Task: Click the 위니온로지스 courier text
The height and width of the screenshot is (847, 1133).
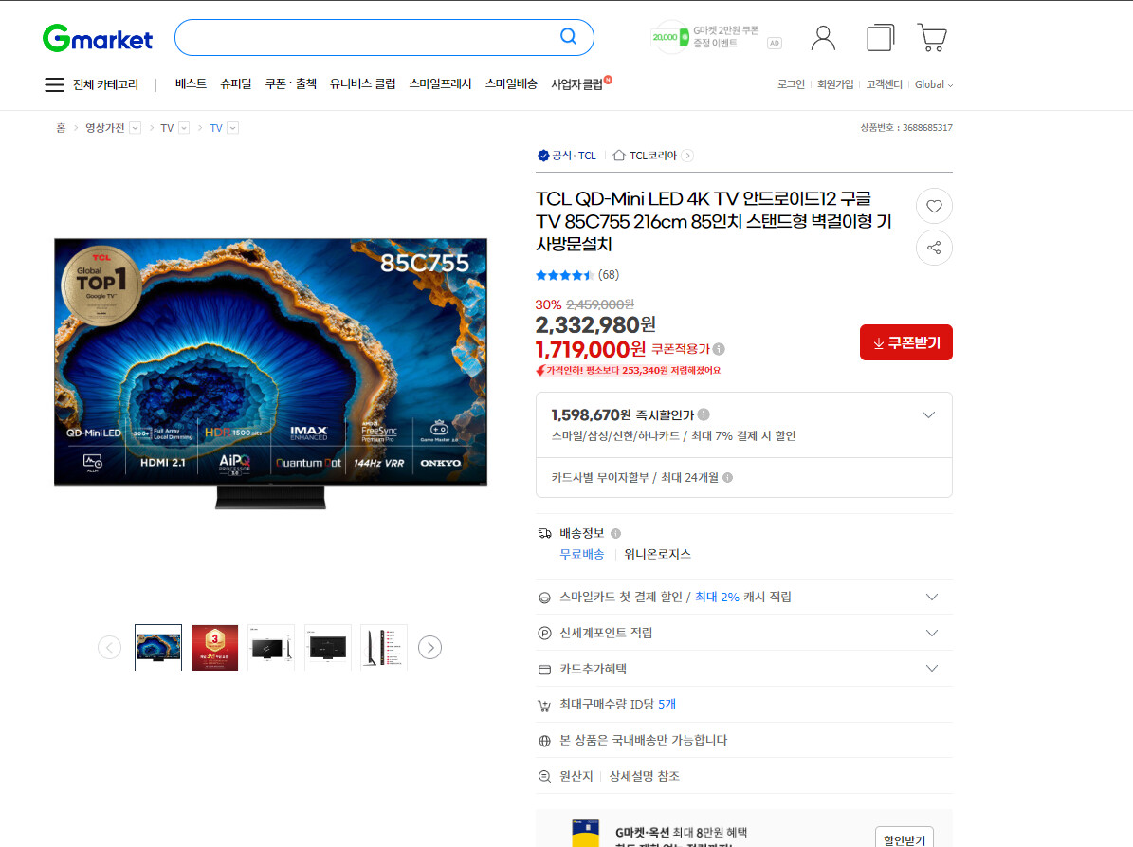Action: (x=658, y=554)
